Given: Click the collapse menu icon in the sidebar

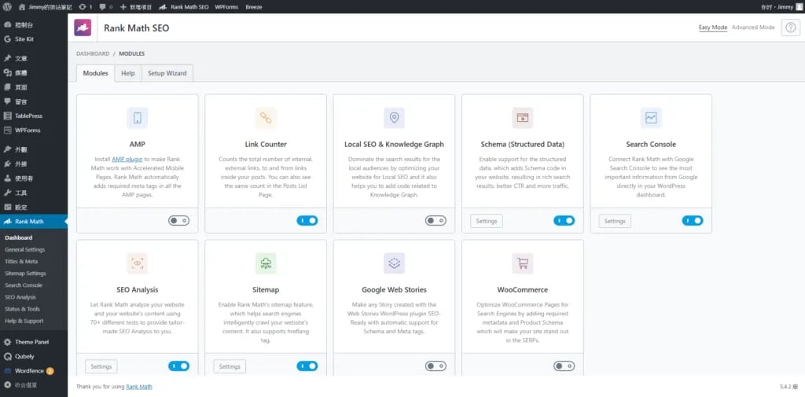Looking at the screenshot, I should tap(7, 384).
